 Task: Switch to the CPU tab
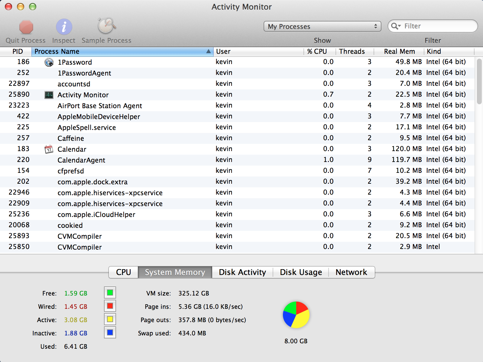123,272
